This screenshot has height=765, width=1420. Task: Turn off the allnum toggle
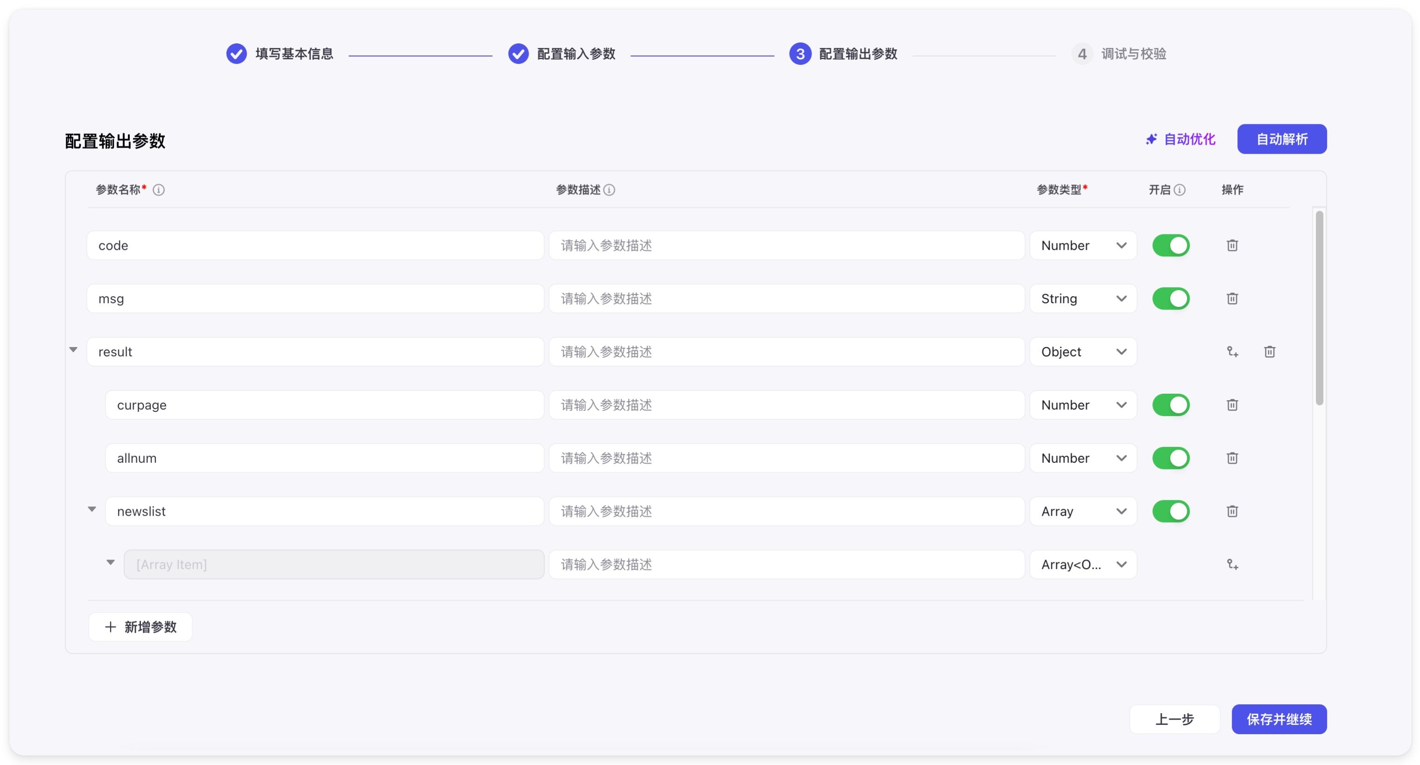coord(1170,458)
